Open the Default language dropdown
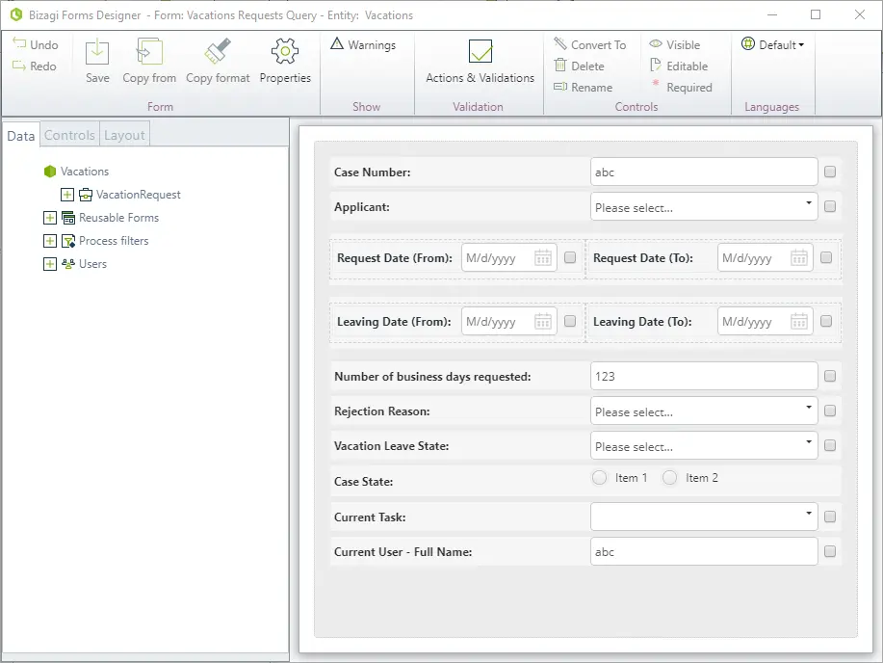Image resolution: width=883 pixels, height=663 pixels. (772, 44)
